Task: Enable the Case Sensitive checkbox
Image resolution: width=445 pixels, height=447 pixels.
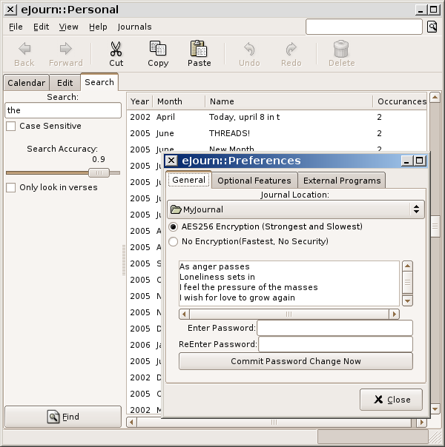Action: 11,126
